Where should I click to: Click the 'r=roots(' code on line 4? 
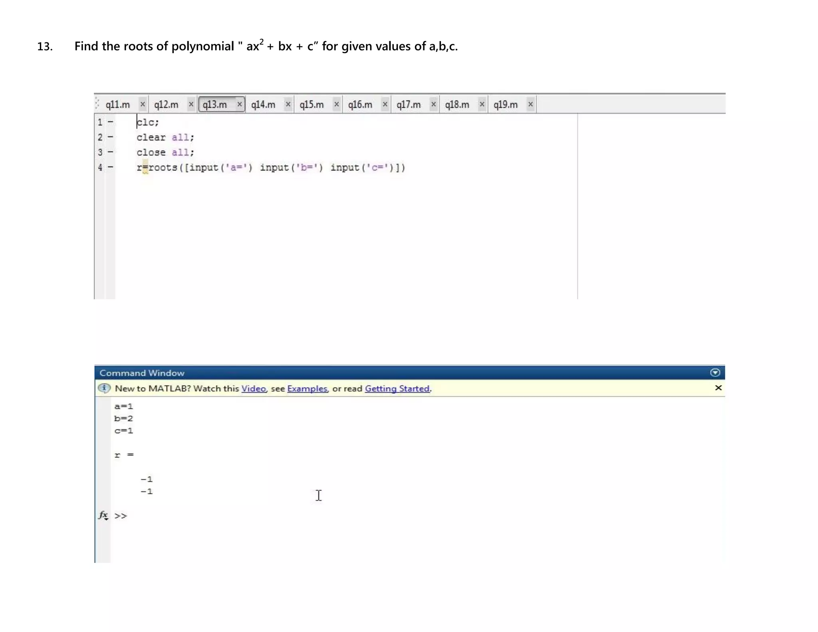point(160,167)
